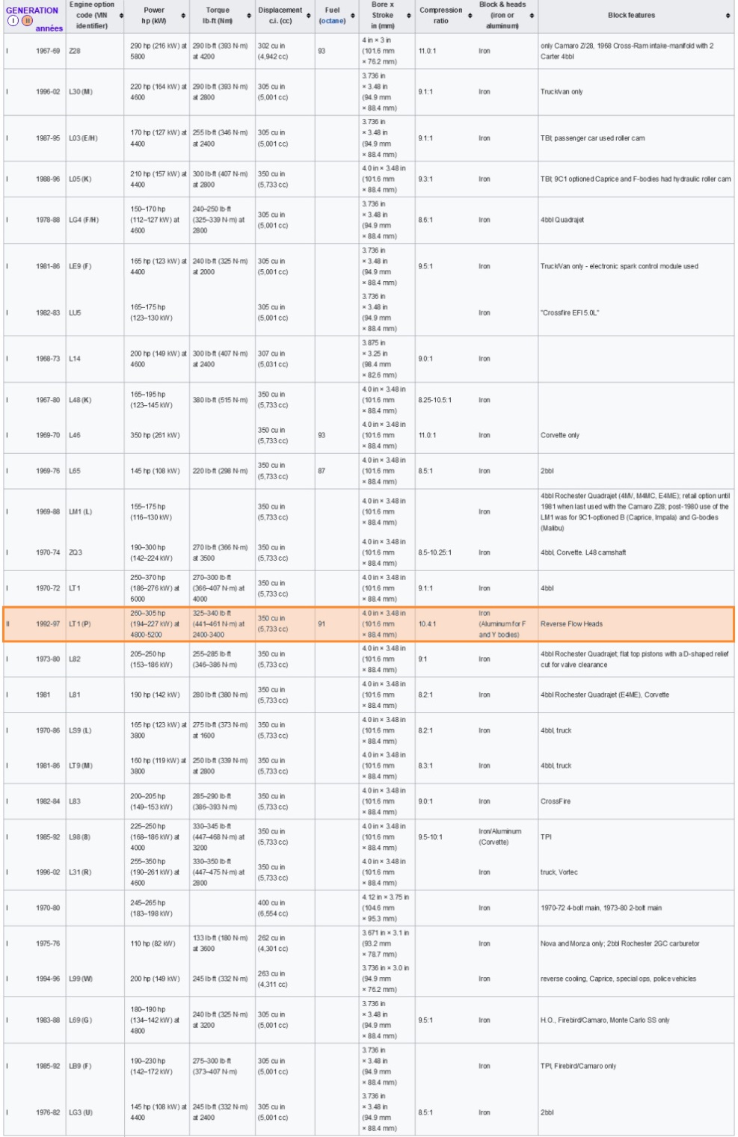738x1137 pixels.
Task: Click the années header label
Action: coord(49,28)
